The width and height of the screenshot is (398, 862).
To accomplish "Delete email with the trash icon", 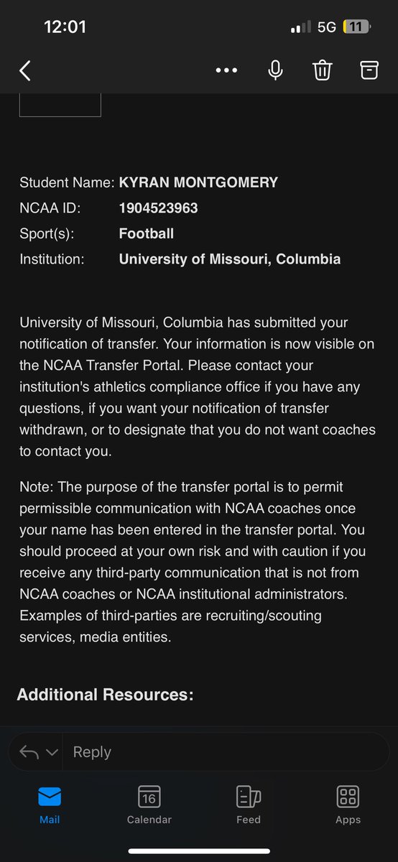I will [322, 70].
